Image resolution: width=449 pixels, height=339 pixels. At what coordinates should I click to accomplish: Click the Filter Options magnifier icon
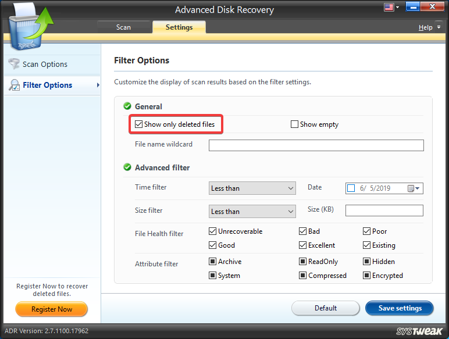pyautogui.click(x=14, y=85)
